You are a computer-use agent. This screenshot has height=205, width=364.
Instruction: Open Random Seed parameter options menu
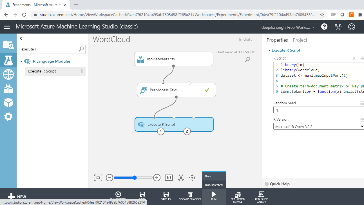(x=362, y=103)
